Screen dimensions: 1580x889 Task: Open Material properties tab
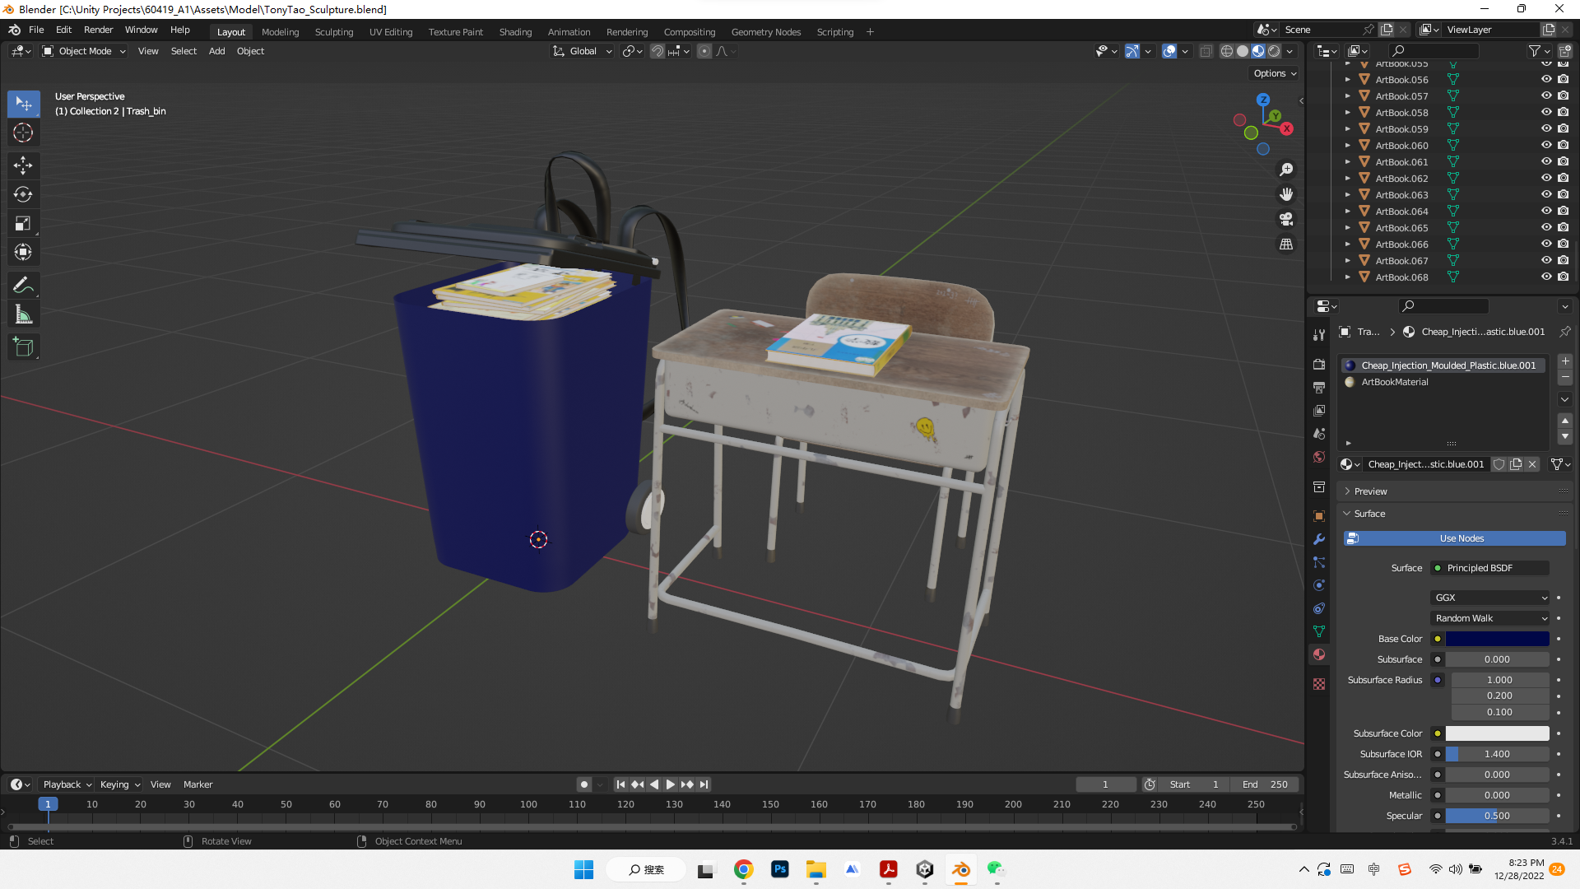pyautogui.click(x=1319, y=654)
